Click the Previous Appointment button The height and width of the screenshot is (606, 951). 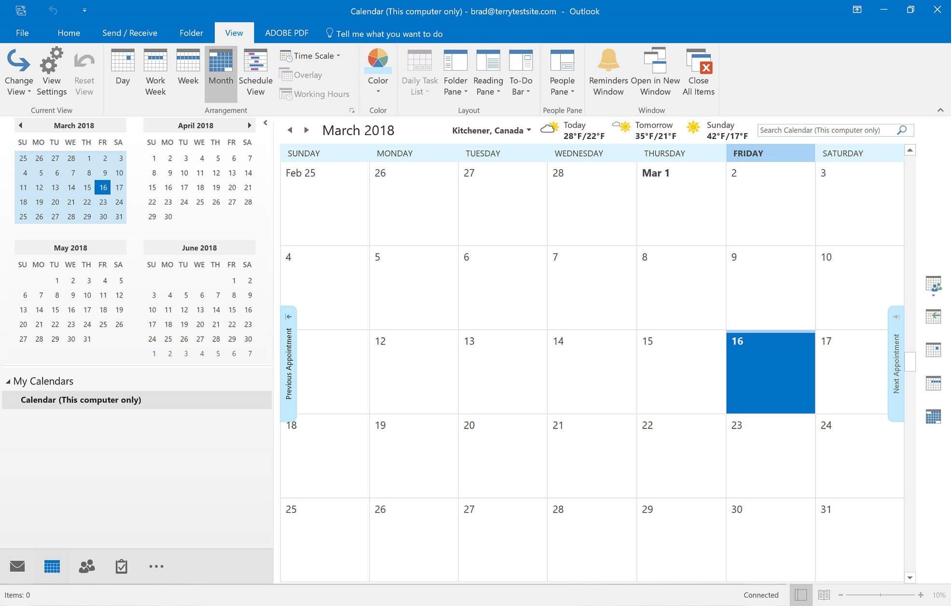[x=289, y=357]
